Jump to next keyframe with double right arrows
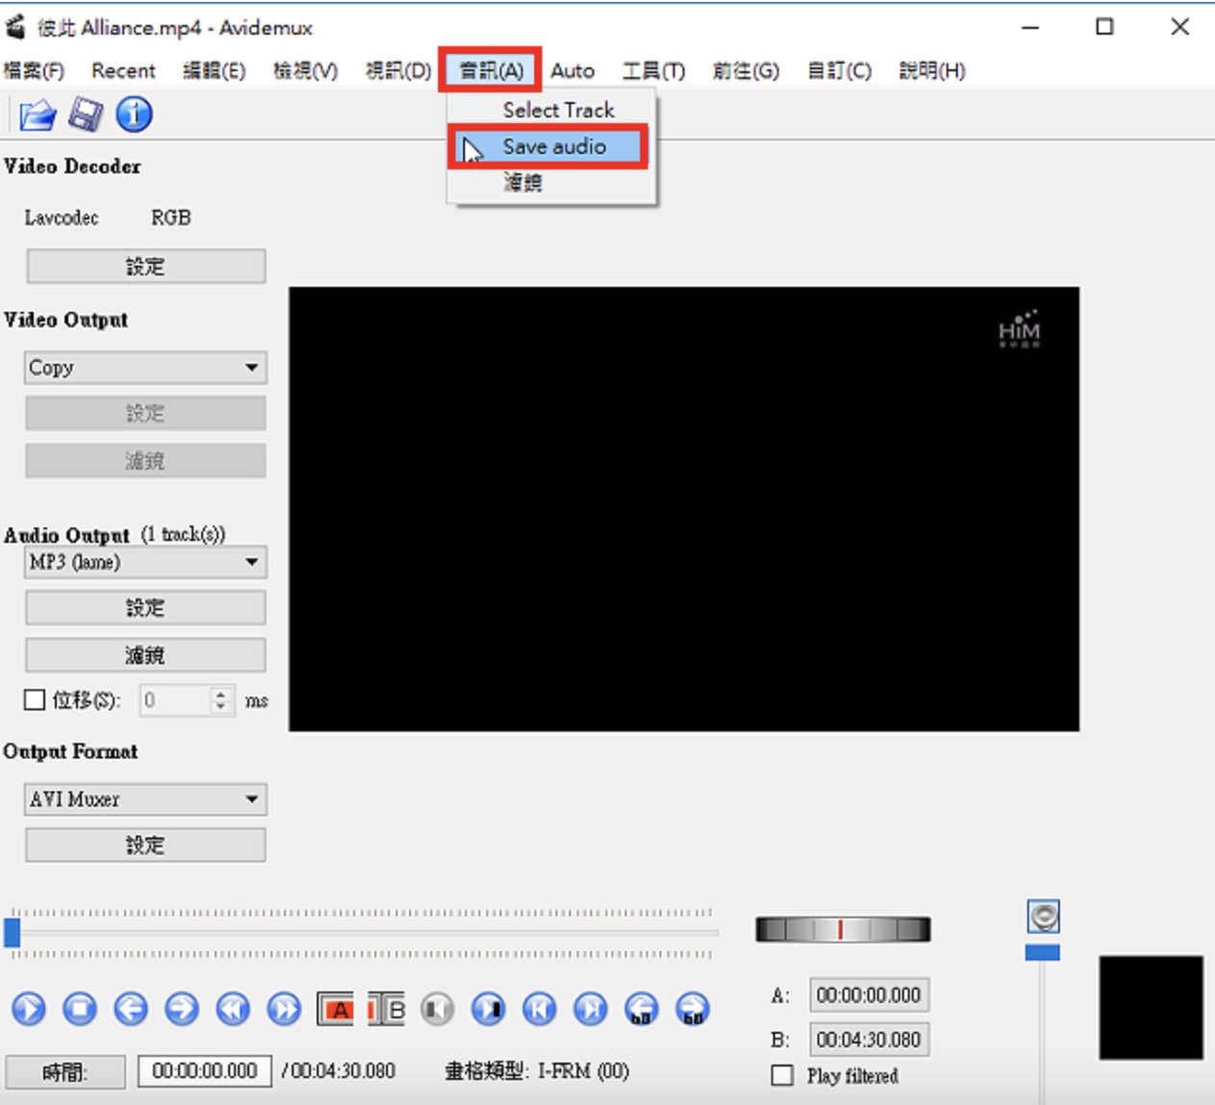 284,1009
